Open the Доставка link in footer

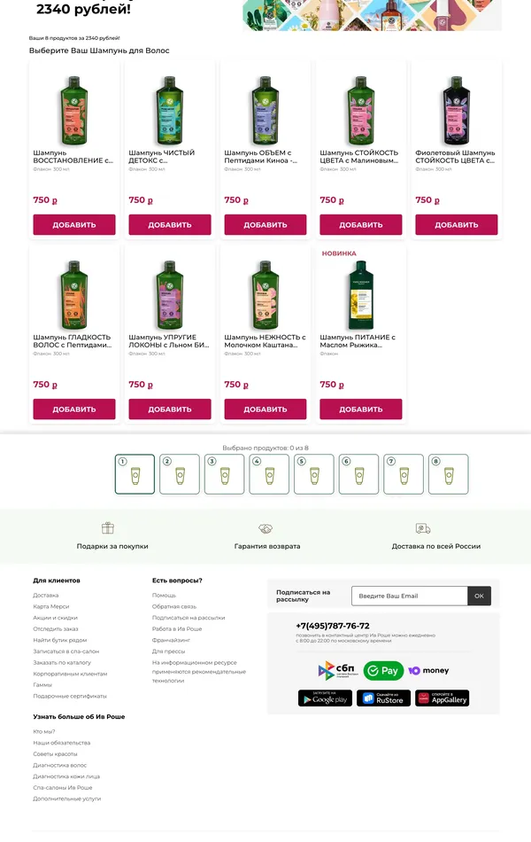coord(46,595)
